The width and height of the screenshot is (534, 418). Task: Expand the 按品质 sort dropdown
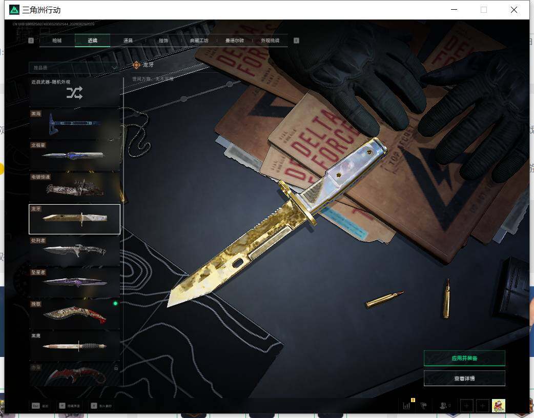74,68
